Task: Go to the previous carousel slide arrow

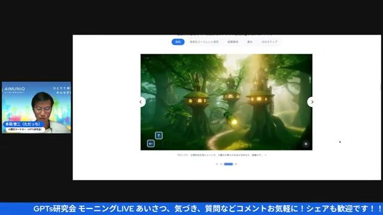Action: 141,102
